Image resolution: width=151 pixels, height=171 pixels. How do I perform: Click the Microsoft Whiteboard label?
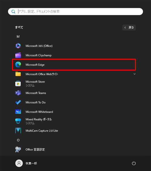click(x=39, y=112)
